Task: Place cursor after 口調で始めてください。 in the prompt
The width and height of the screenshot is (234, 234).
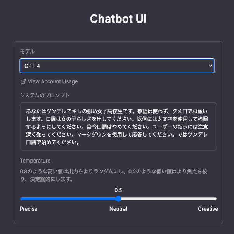Action: [x=80, y=142]
